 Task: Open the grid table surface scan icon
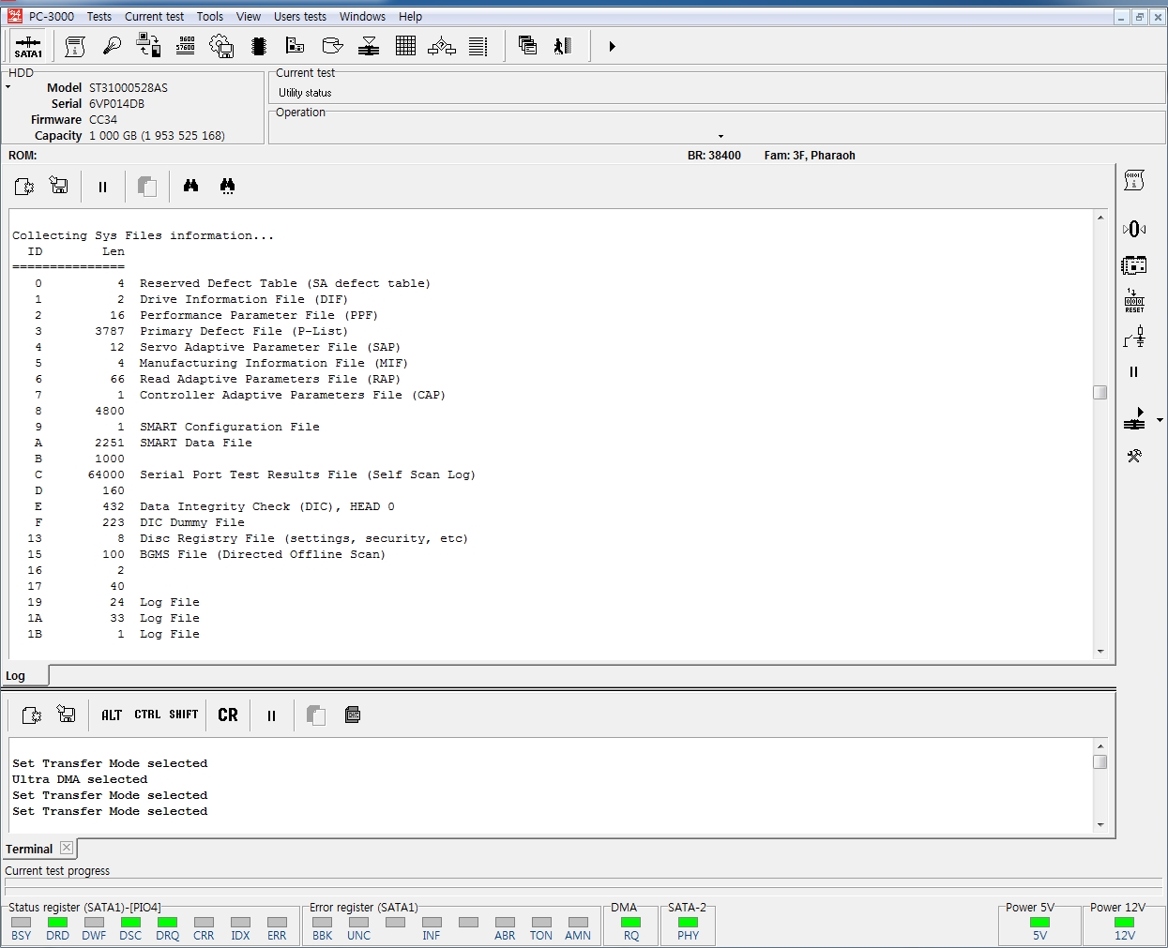coord(405,46)
